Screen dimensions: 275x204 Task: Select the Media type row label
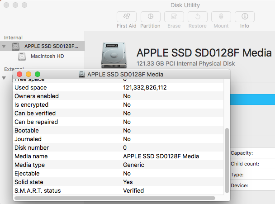click(x=30, y=165)
